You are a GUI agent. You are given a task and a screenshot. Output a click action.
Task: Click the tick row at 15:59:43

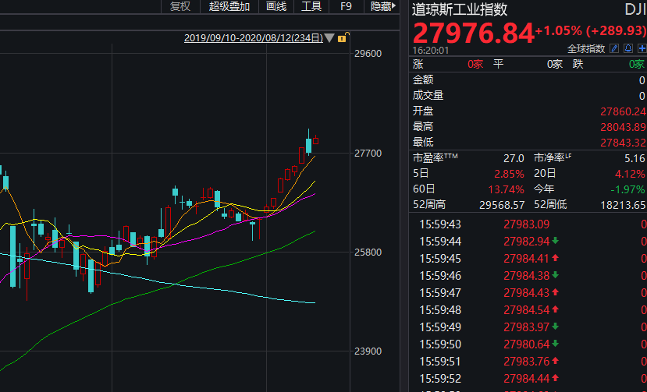(528, 224)
